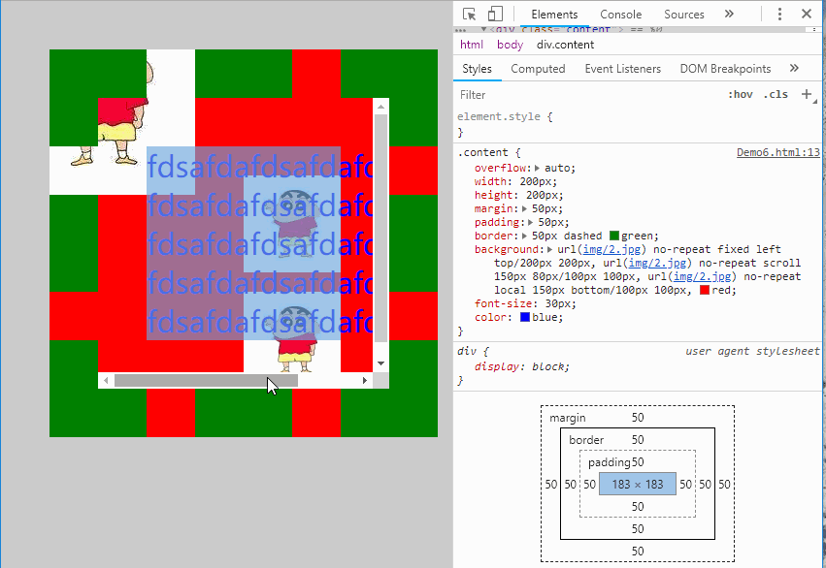Open the Sources panel

(683, 15)
